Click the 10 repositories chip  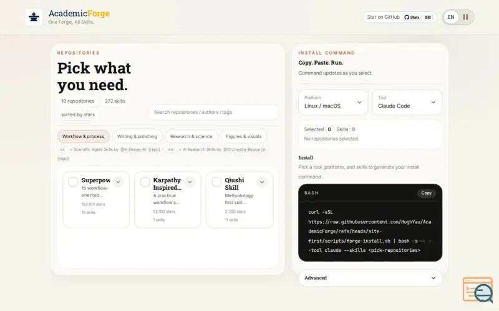point(77,101)
